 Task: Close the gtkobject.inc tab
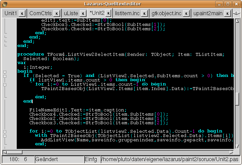click(187, 13)
